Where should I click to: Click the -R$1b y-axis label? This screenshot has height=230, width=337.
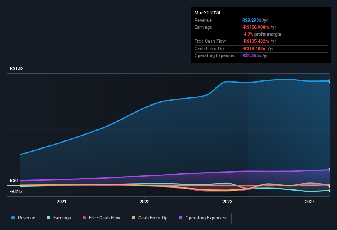point(16,191)
